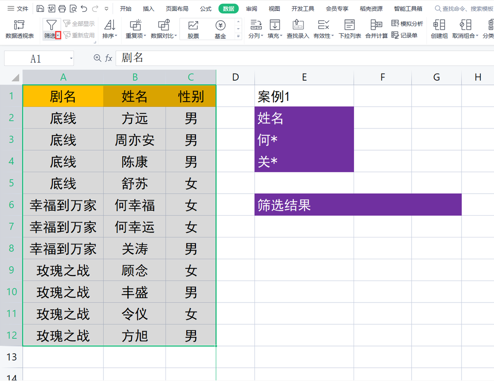Click the Save icon in quick access toolbar
Viewport: 494px width, 381px height.
(40, 9)
